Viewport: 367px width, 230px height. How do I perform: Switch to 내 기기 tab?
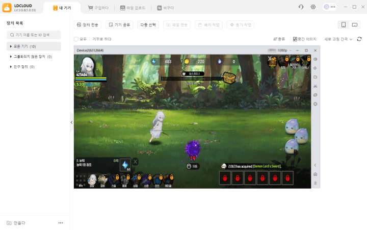[x=62, y=8]
